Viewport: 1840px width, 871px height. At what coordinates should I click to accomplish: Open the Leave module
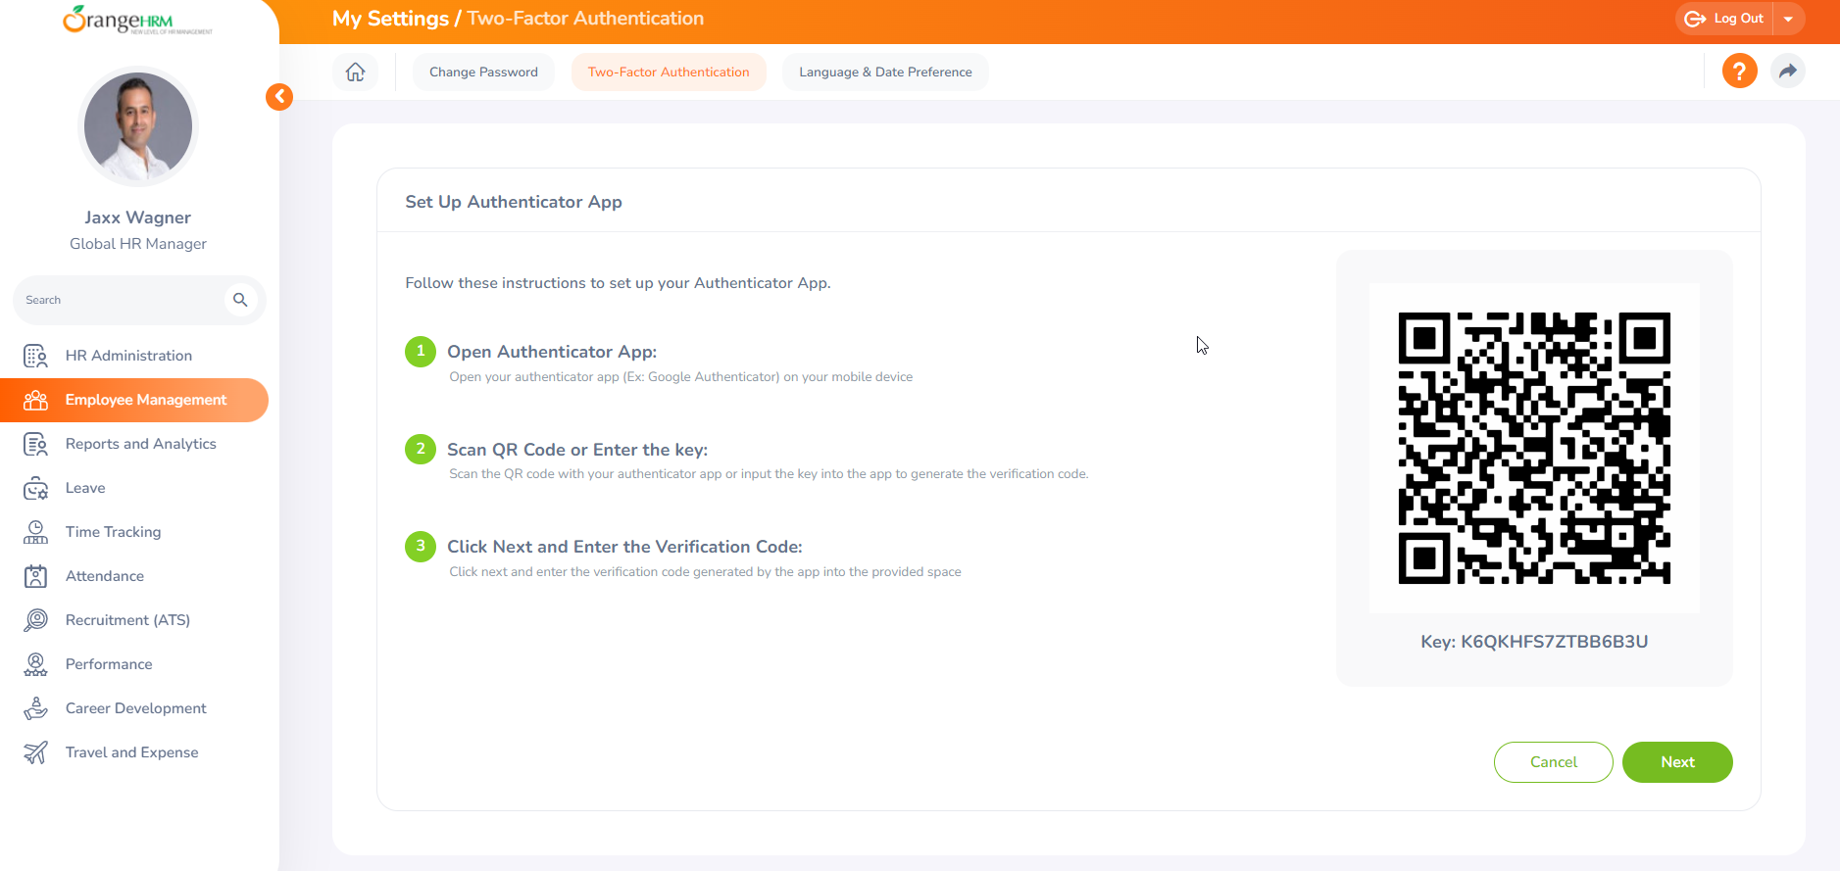coord(134,488)
